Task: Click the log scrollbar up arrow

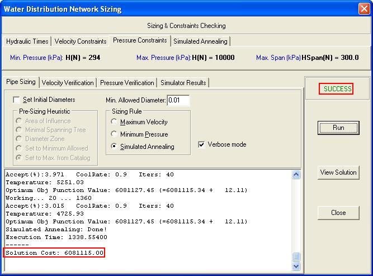Action: 296,175
